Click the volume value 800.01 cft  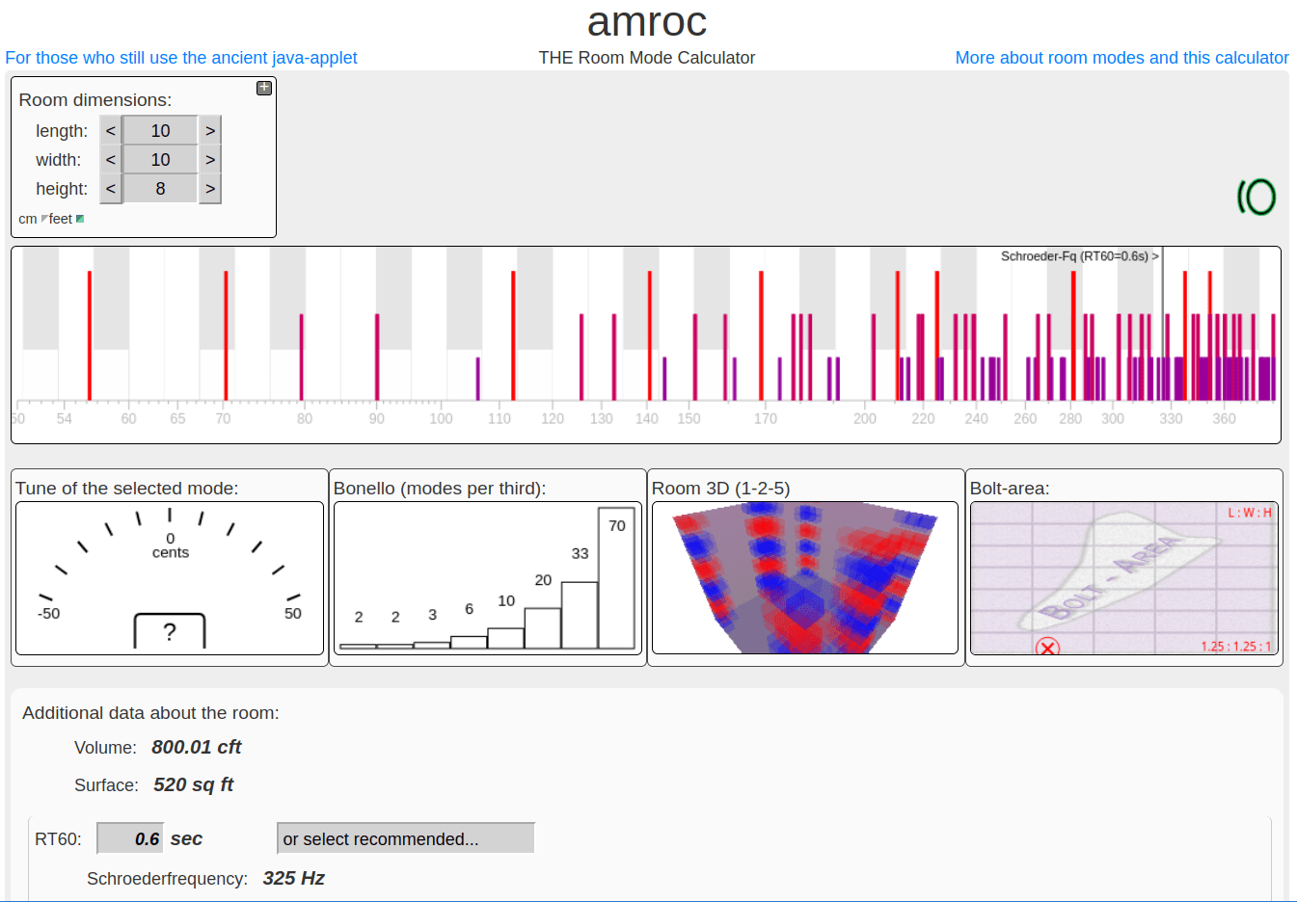pos(196,747)
